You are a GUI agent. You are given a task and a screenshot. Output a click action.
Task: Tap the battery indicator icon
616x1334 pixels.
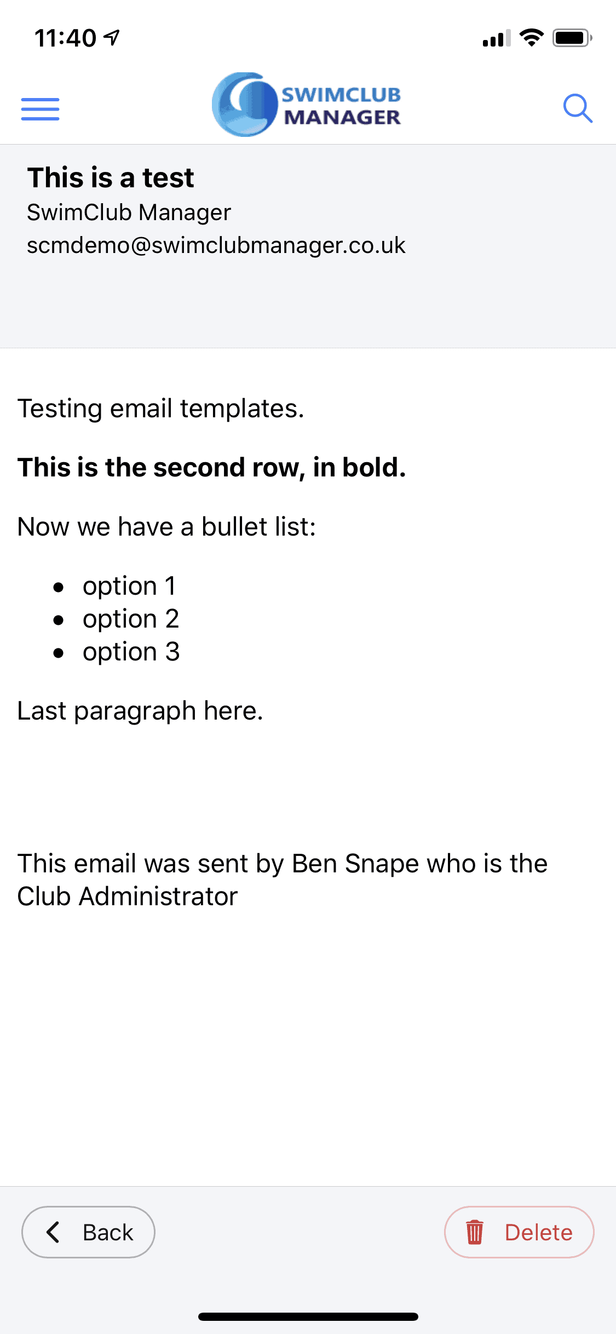(572, 38)
